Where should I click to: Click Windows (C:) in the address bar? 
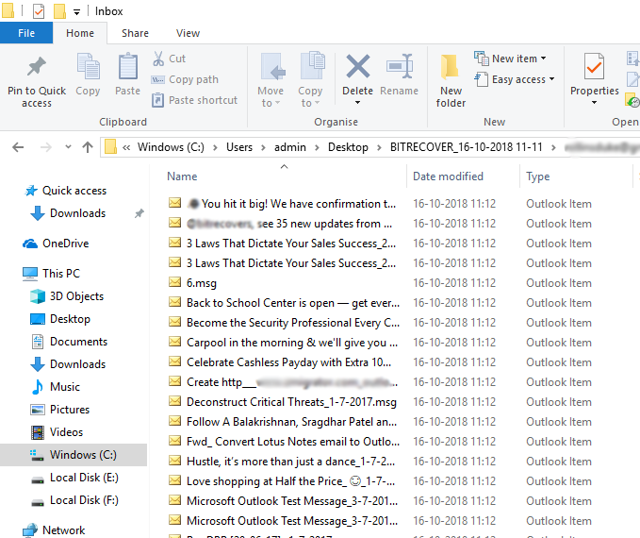tap(171, 147)
